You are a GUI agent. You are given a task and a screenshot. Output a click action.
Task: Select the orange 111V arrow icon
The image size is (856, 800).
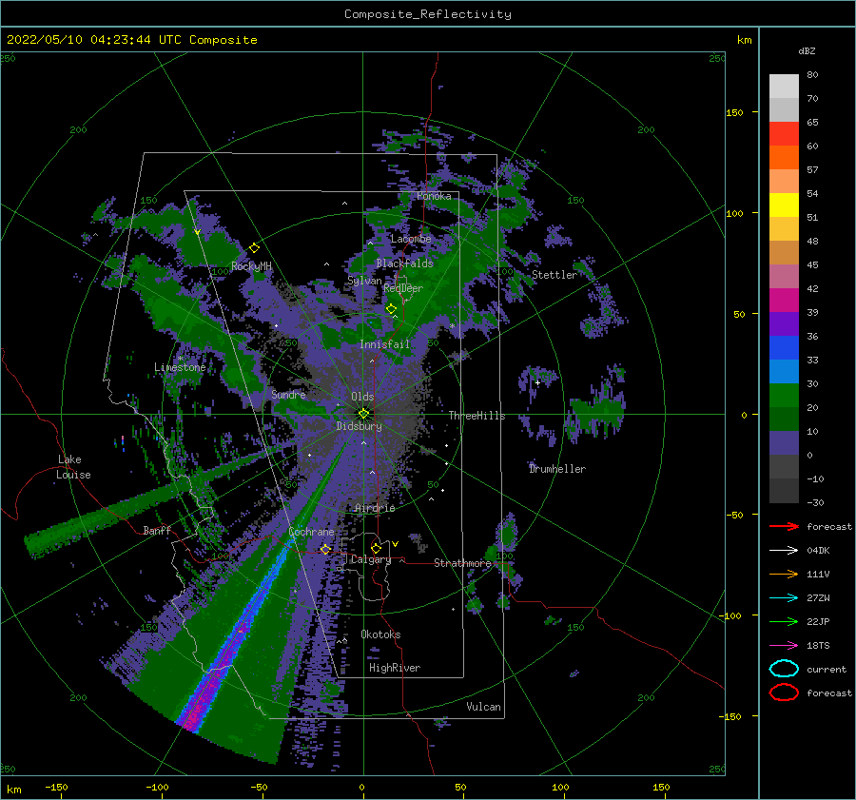[x=784, y=574]
